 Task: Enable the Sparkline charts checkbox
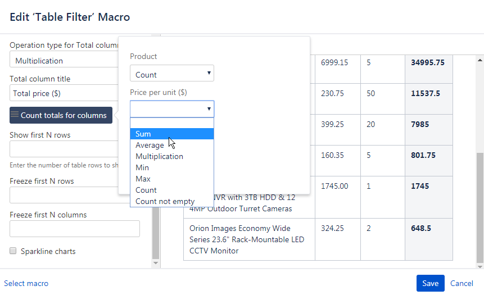tap(13, 251)
